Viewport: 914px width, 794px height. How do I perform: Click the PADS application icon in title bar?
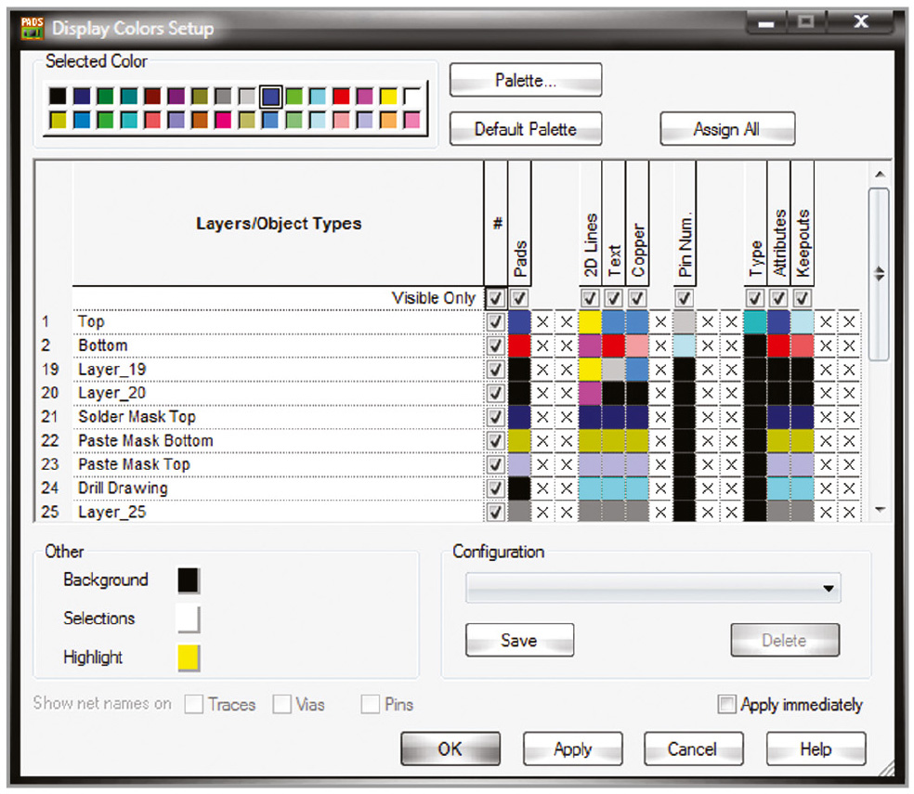coord(33,27)
